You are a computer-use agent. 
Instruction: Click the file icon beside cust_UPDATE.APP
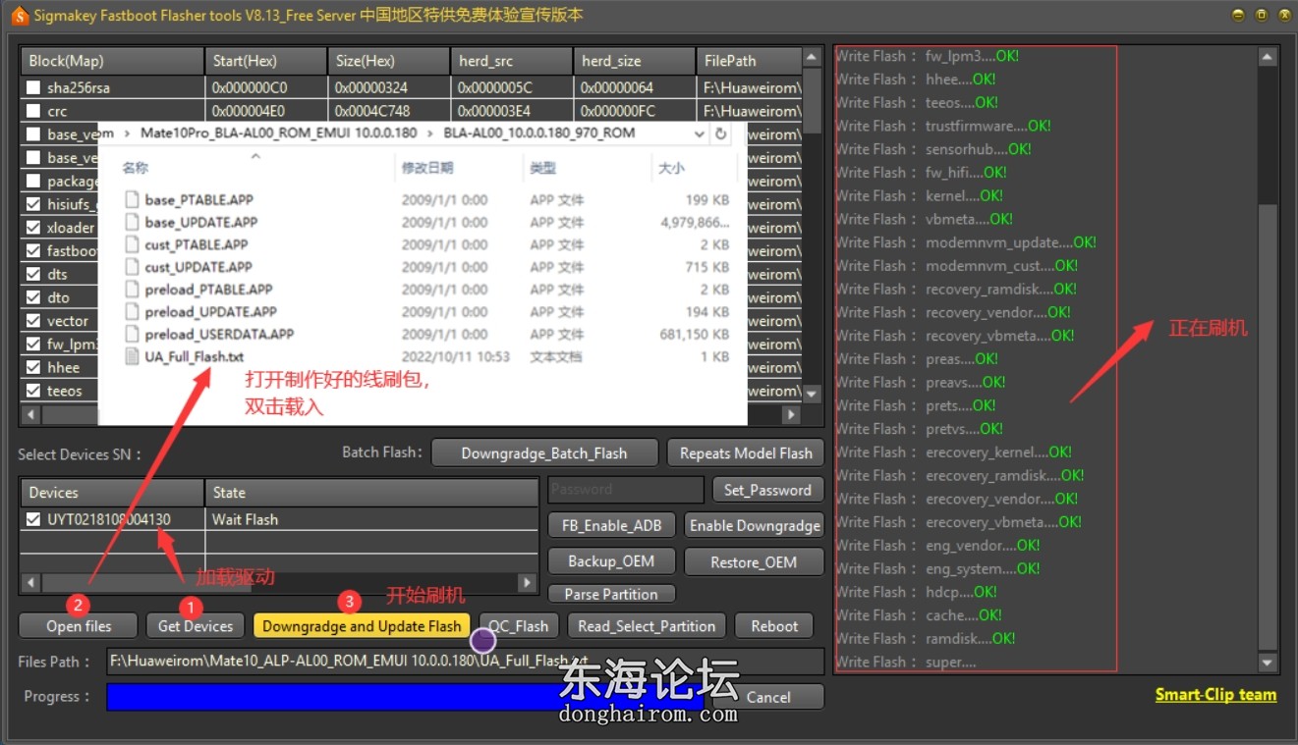click(x=133, y=267)
